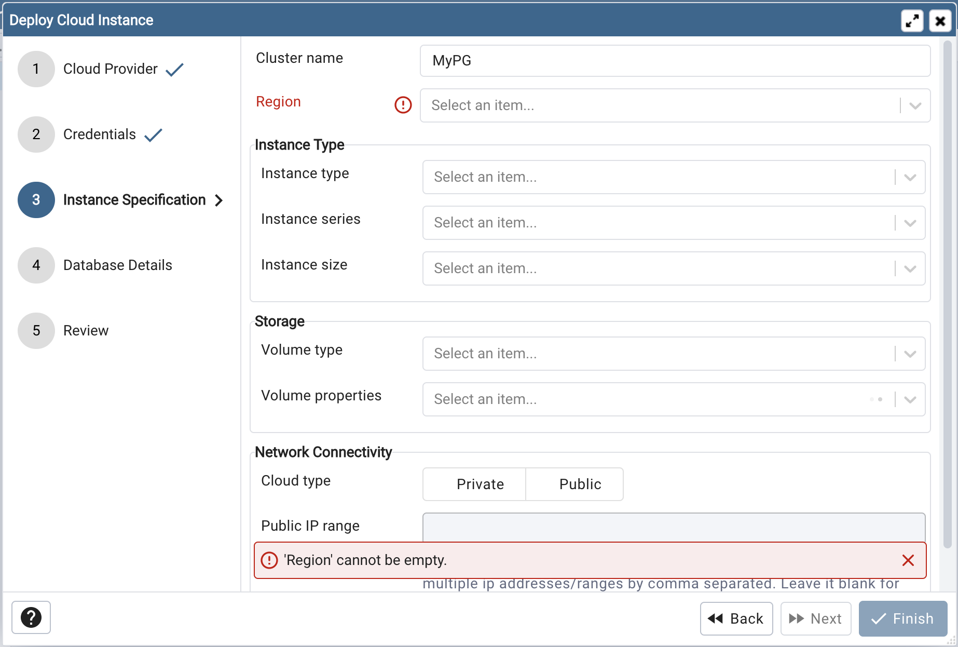958x647 pixels.
Task: Click the step 5 Review circle
Action: click(x=36, y=331)
